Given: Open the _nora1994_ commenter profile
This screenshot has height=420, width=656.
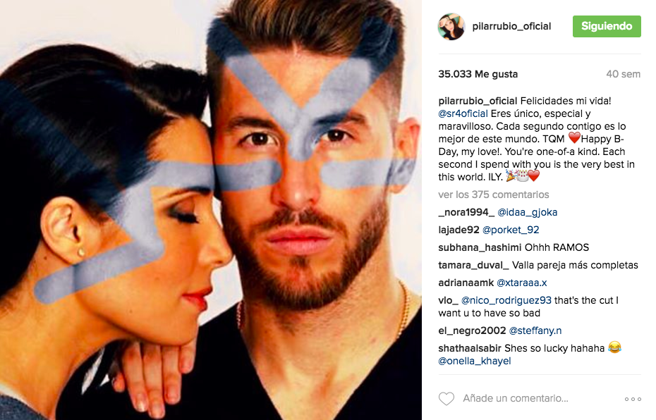Looking at the screenshot, I should click(x=466, y=212).
